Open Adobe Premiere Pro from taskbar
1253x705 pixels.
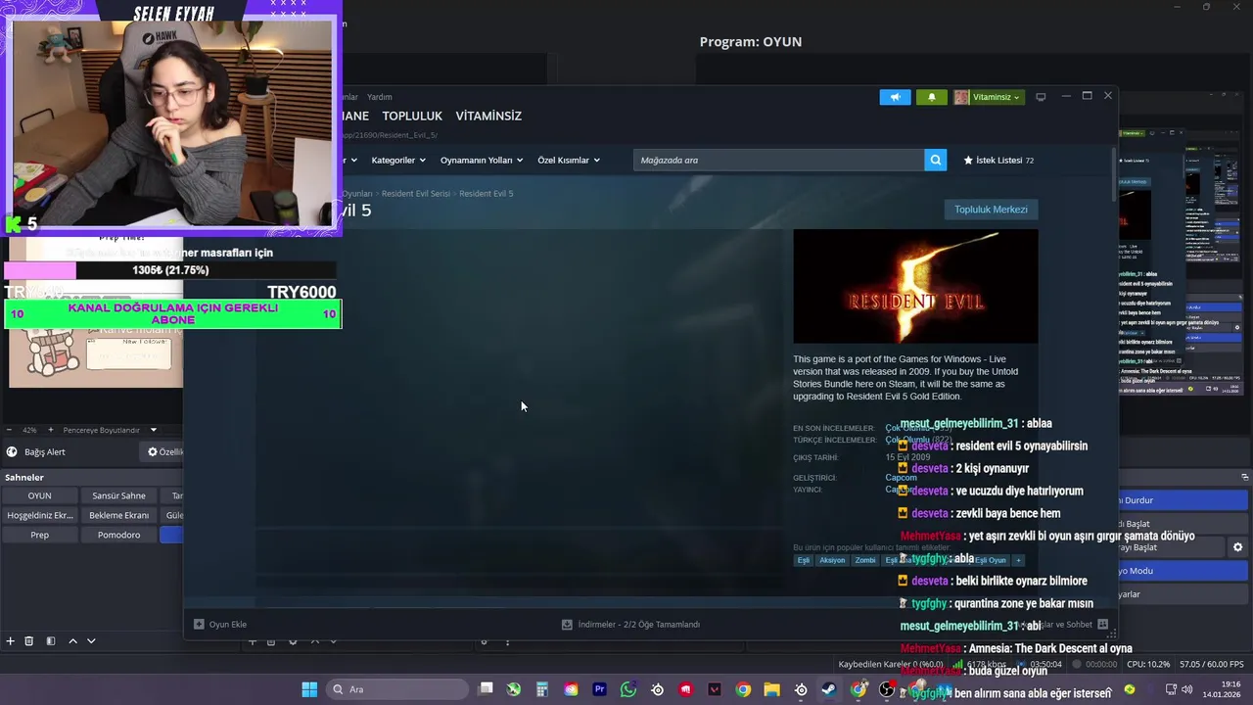(600, 689)
